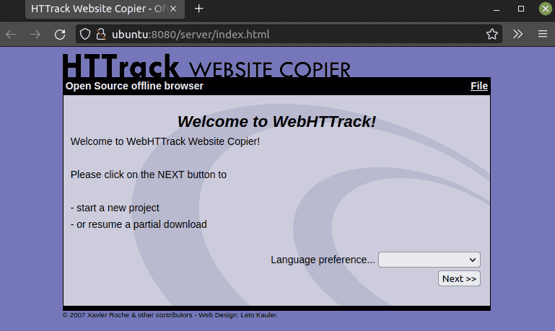Close the HTTrack Website Copier tab
The height and width of the screenshot is (331, 555).
click(173, 9)
